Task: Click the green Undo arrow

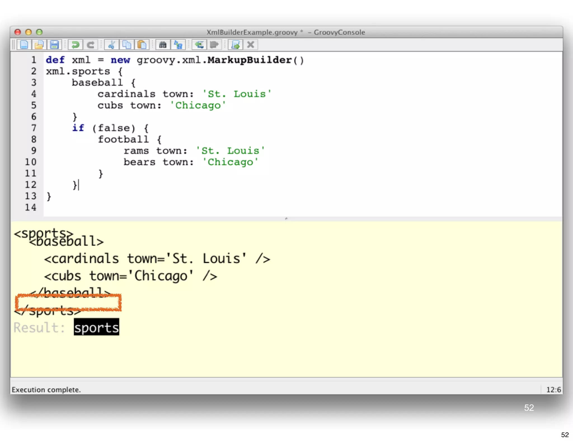Action: (x=75, y=45)
